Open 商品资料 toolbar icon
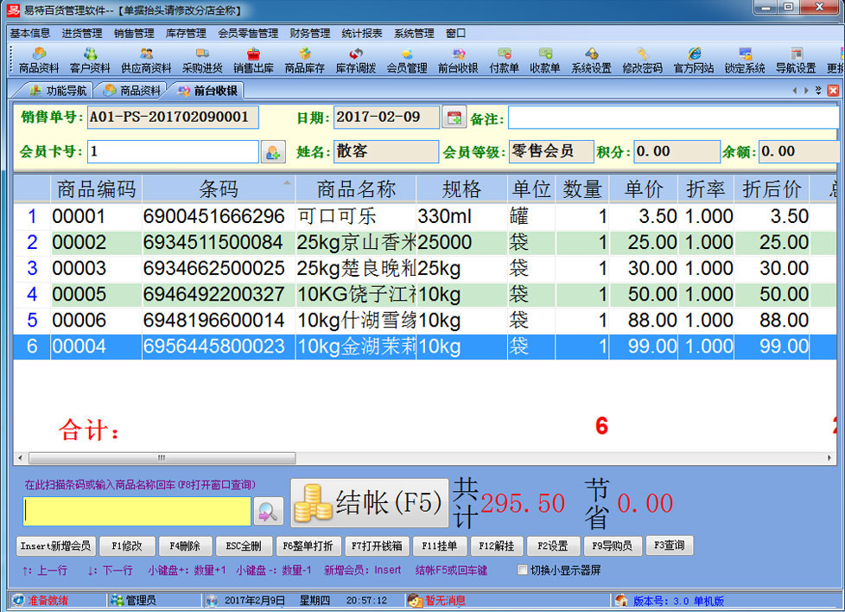Image resolution: width=845 pixels, height=612 pixels. [x=39, y=61]
